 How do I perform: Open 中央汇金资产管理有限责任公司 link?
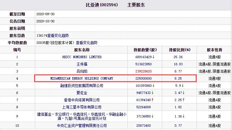82,126
